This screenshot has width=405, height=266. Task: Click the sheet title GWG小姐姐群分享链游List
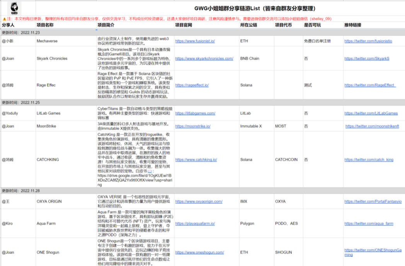click(255, 8)
